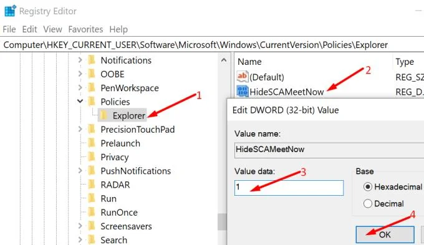Viewport: 424px width, 245px height.
Task: Select the Explorer folder icon
Action: (x=104, y=115)
